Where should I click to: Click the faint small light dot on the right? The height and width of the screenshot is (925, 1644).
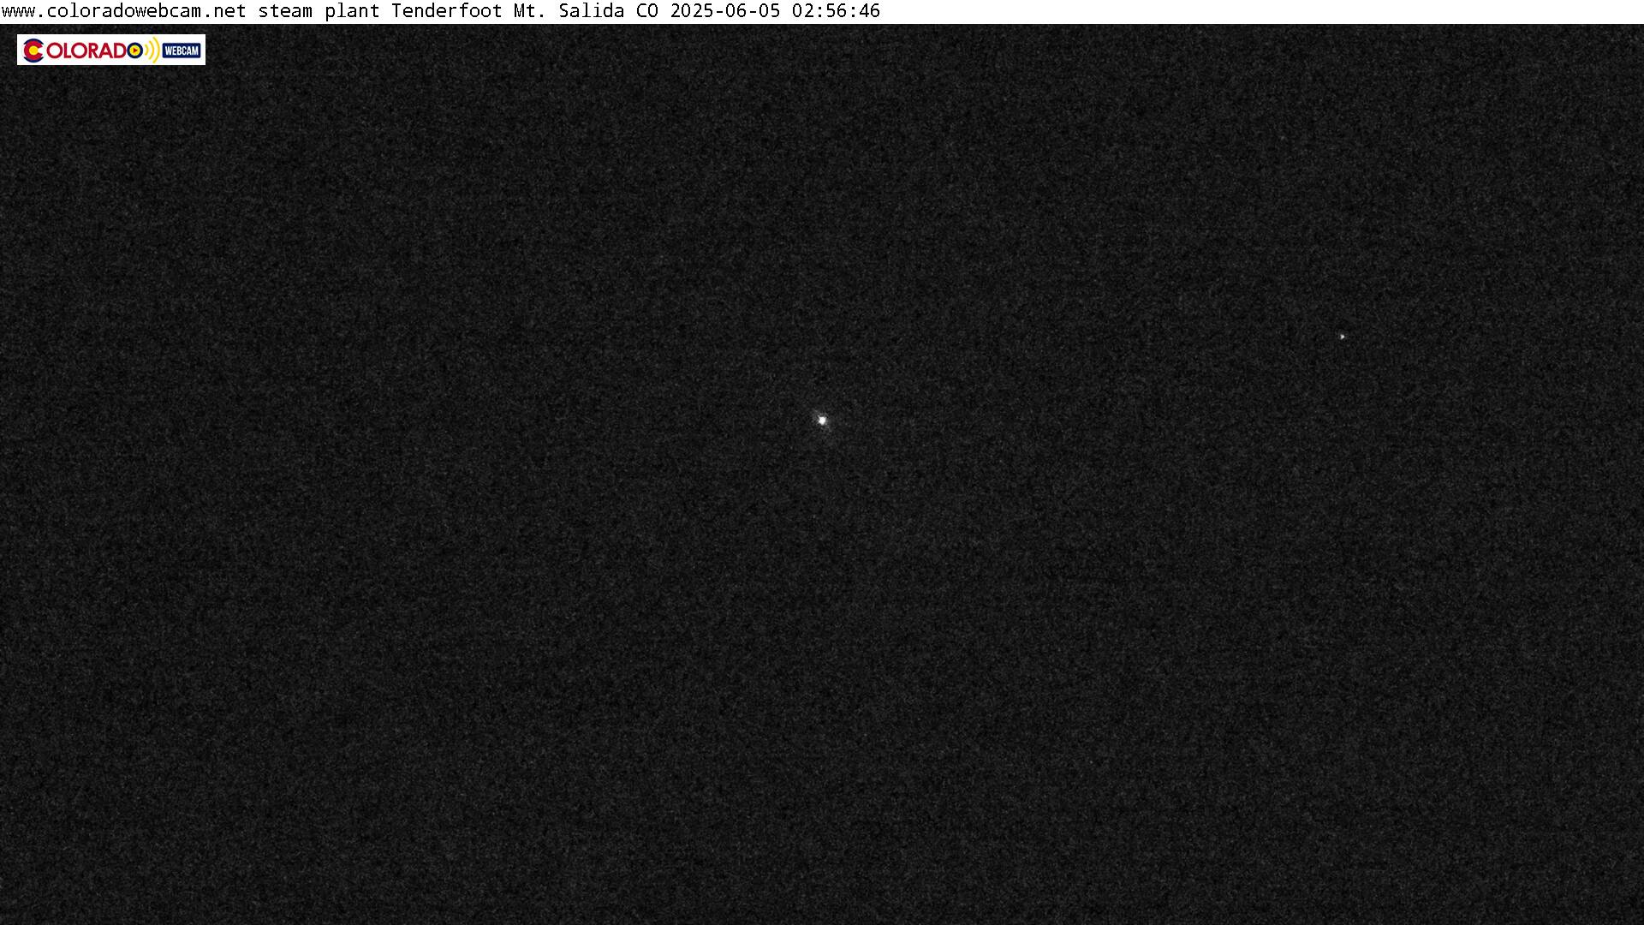click(1342, 337)
